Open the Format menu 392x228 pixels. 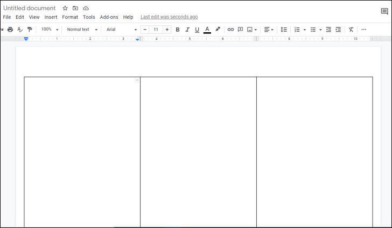70,17
